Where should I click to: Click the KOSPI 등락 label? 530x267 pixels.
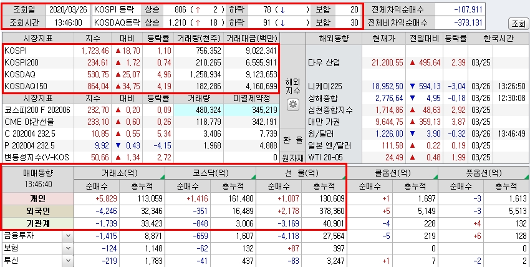[113, 9]
